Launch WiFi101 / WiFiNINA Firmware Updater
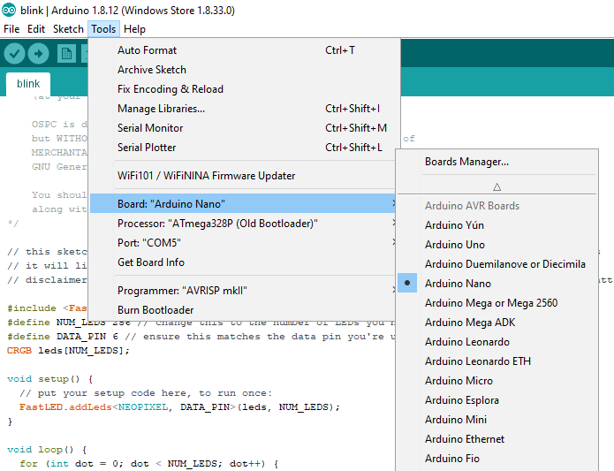 point(242,176)
